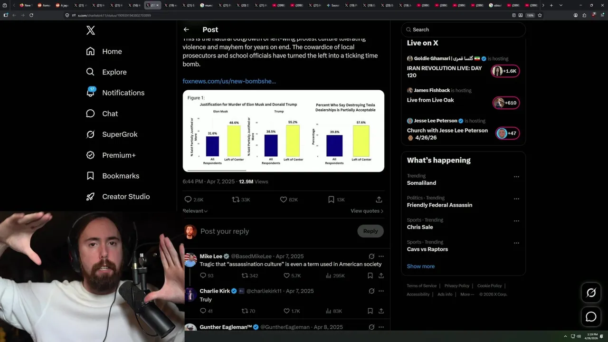Click the Reply button
This screenshot has width=608, height=342.
pyautogui.click(x=370, y=231)
